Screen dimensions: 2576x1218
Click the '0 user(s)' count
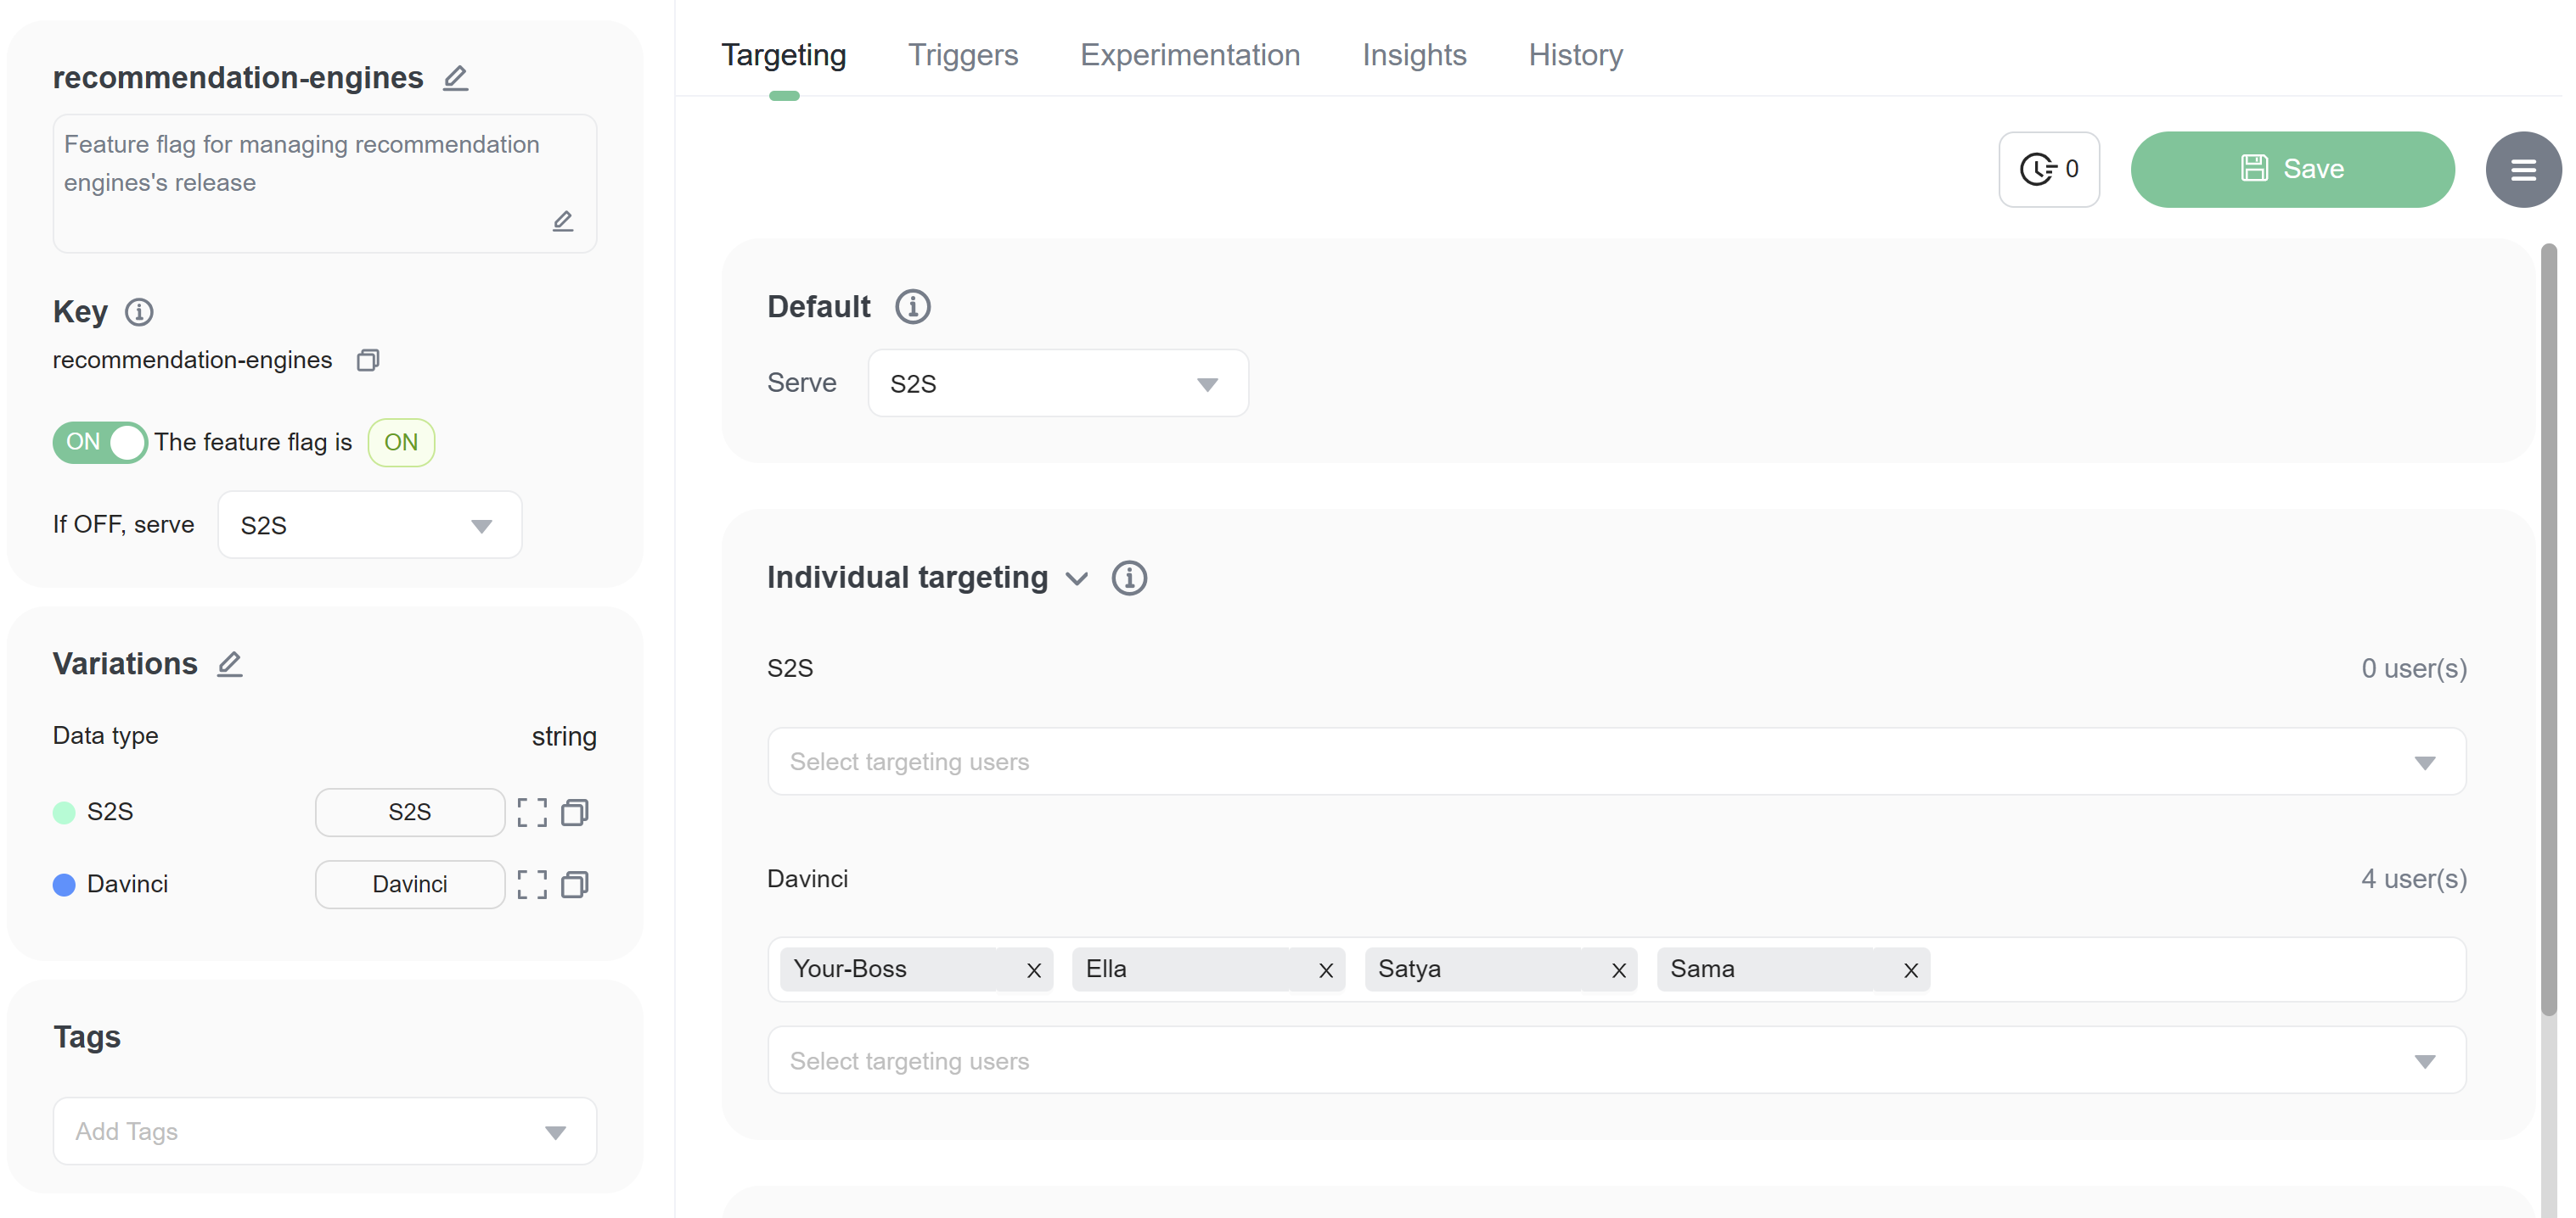(2414, 668)
